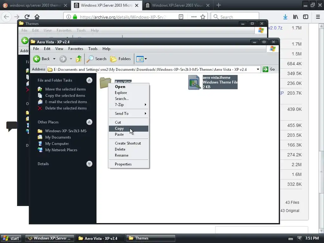Open the Tools menu in Aero Vista window
Viewport: 324px width, 243px height.
(93, 49)
